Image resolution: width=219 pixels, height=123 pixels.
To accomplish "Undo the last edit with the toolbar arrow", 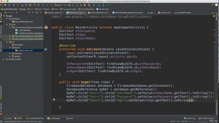I will pos(14,5).
